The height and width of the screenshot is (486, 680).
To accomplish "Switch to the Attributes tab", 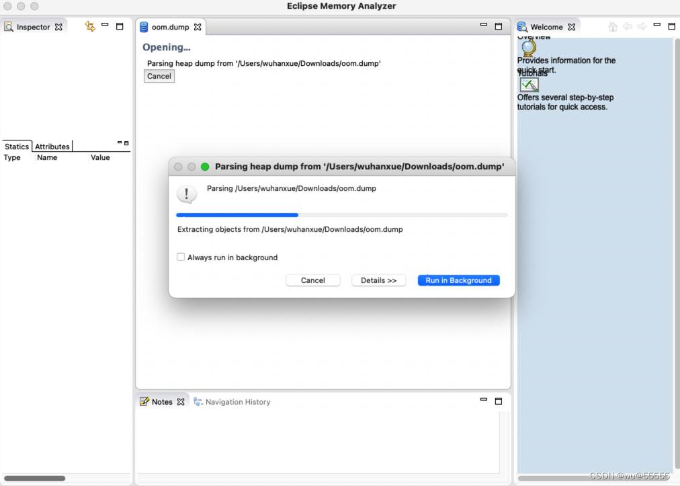I will click(x=52, y=147).
